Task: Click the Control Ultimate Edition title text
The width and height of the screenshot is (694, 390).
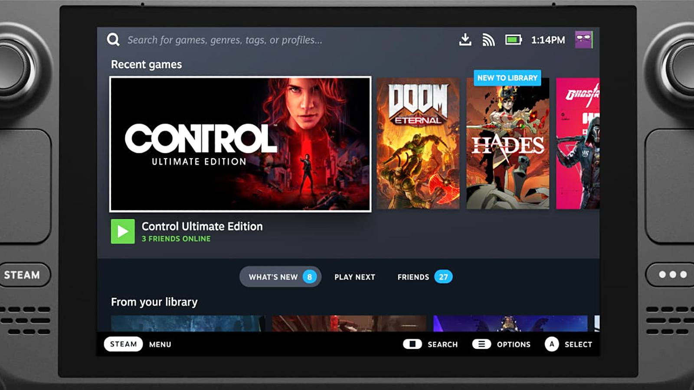Action: [201, 226]
